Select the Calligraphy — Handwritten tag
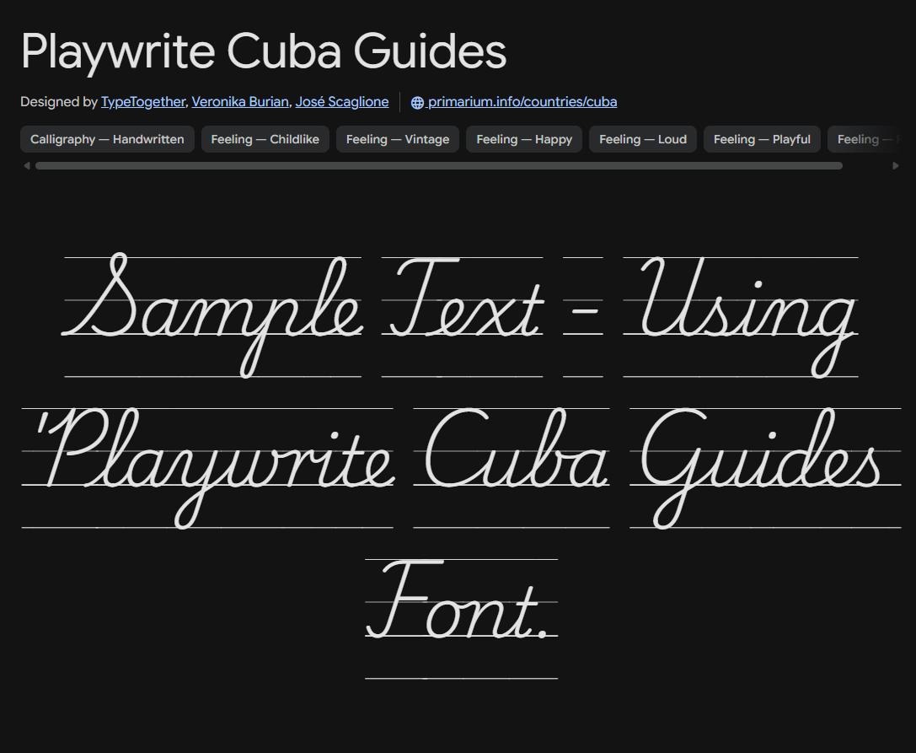Image resolution: width=916 pixels, height=753 pixels. (x=108, y=139)
